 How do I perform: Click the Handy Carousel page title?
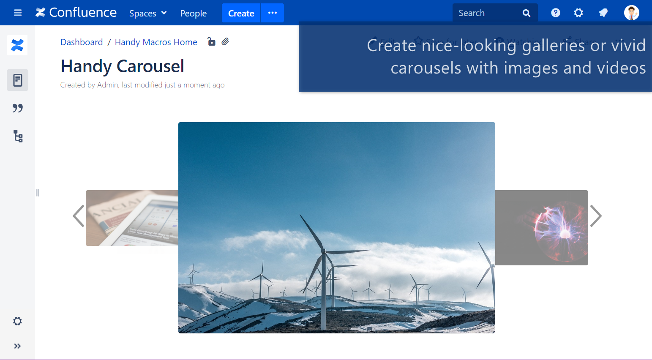(123, 66)
